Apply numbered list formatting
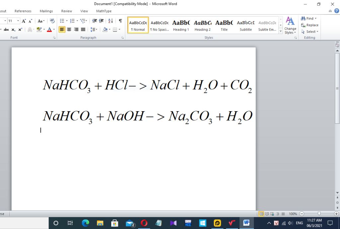Viewport: 340px width, 229px height. [72, 21]
